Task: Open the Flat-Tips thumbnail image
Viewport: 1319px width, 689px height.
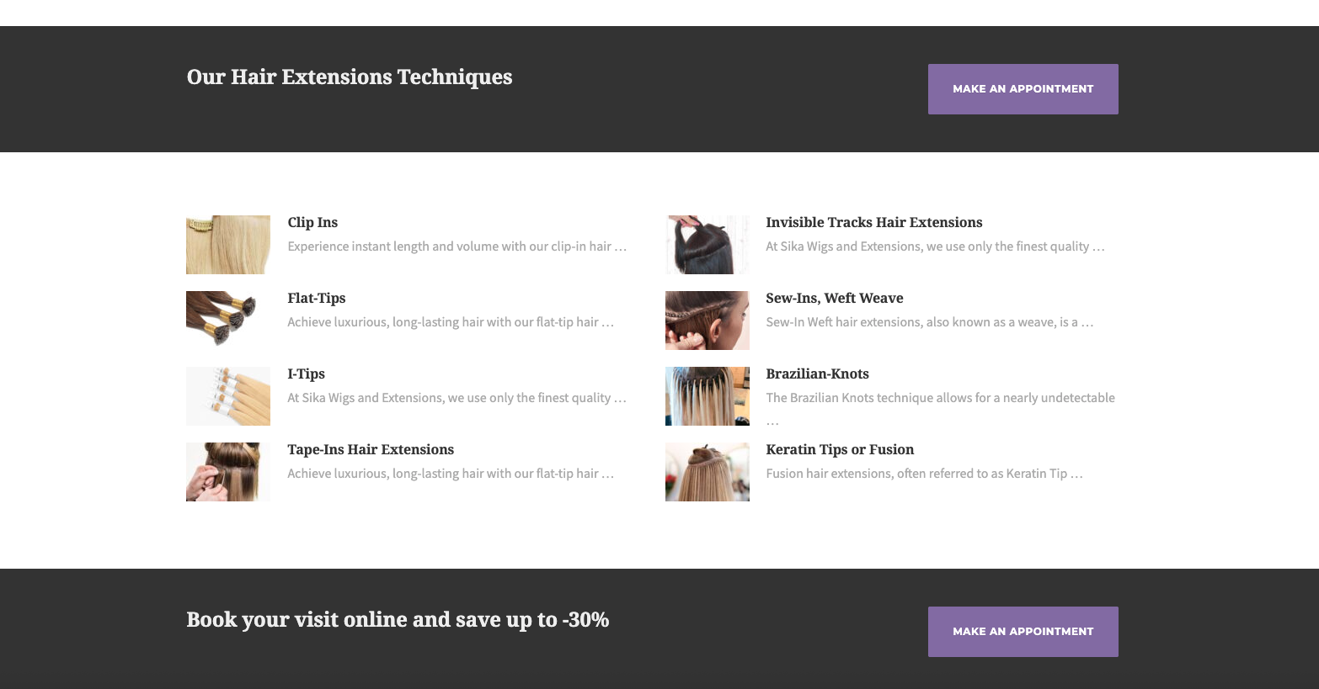Action: (x=228, y=321)
